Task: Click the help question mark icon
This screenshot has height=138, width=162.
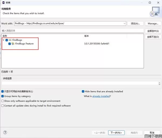Action: point(5,132)
